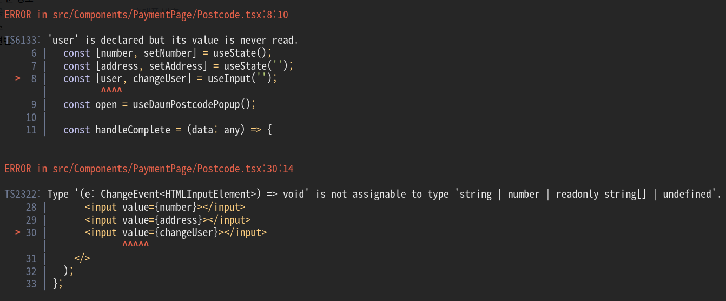The height and width of the screenshot is (301, 726).
Task: Click the changeUser value in the input tag
Action: click(x=187, y=232)
